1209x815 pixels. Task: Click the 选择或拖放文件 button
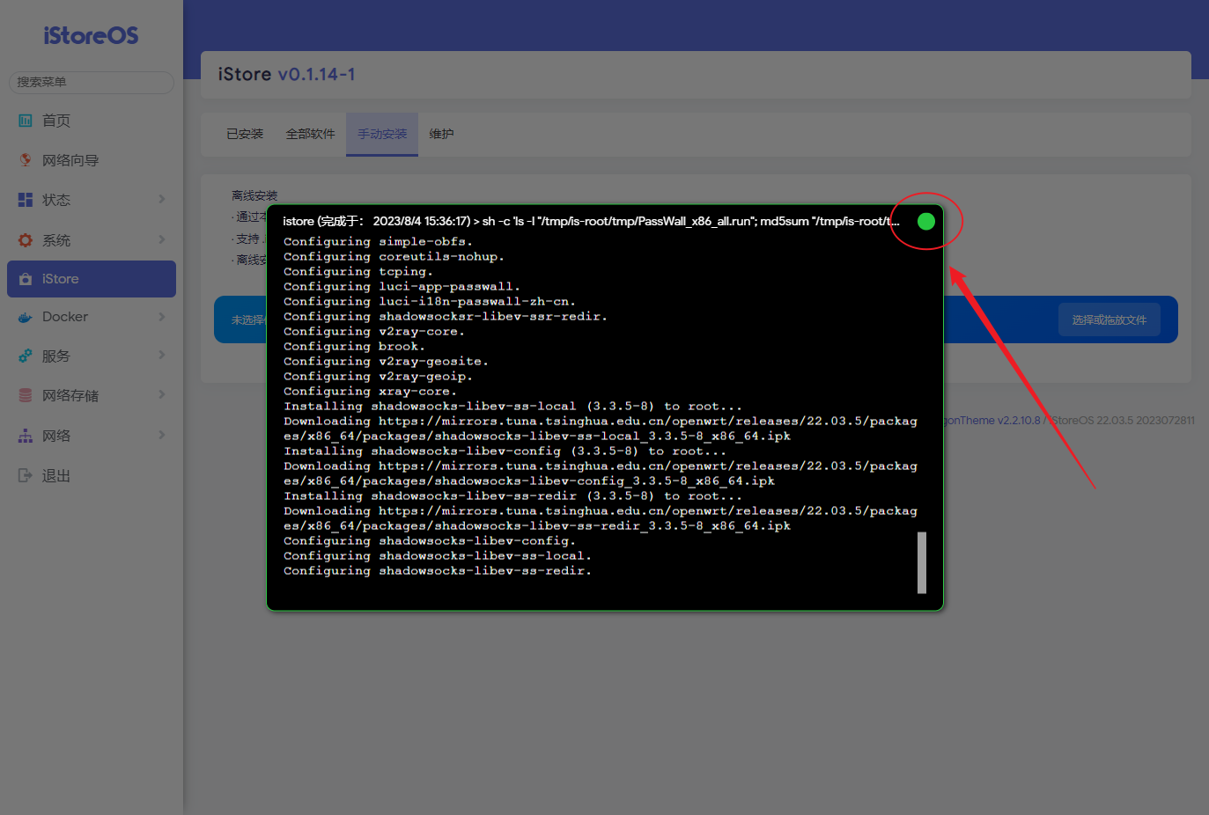click(1109, 319)
